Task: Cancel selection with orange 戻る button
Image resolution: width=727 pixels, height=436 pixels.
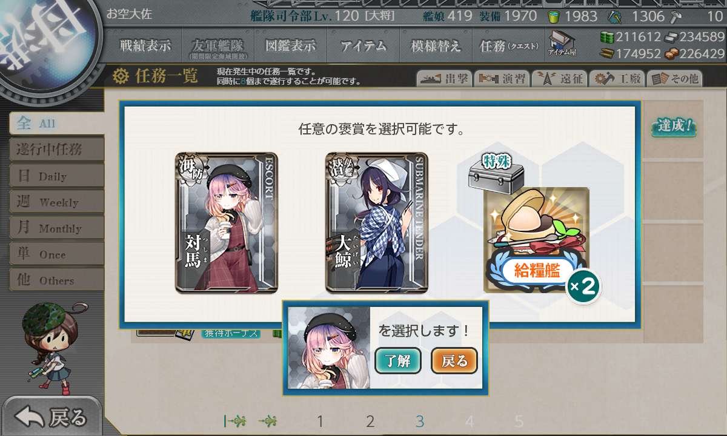Action: tap(454, 362)
